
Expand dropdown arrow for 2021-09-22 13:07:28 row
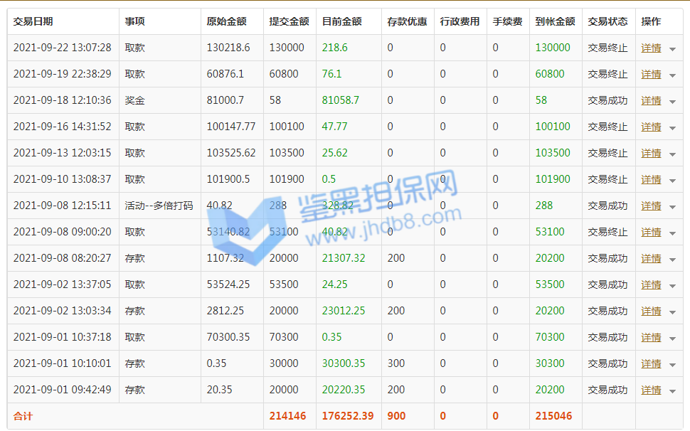672,49
